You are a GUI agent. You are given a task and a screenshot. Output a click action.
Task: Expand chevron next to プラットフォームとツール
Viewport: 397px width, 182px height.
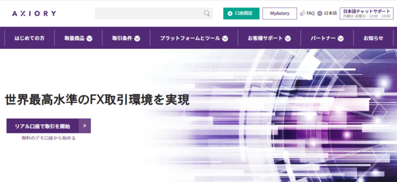click(x=225, y=39)
